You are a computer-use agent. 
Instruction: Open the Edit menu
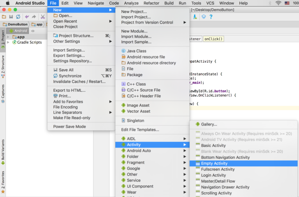[x=65, y=3]
